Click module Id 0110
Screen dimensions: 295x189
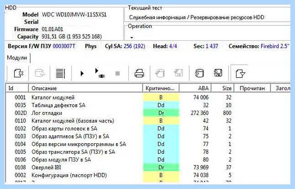20,121
